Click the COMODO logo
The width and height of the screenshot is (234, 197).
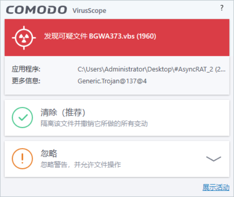pos(37,10)
